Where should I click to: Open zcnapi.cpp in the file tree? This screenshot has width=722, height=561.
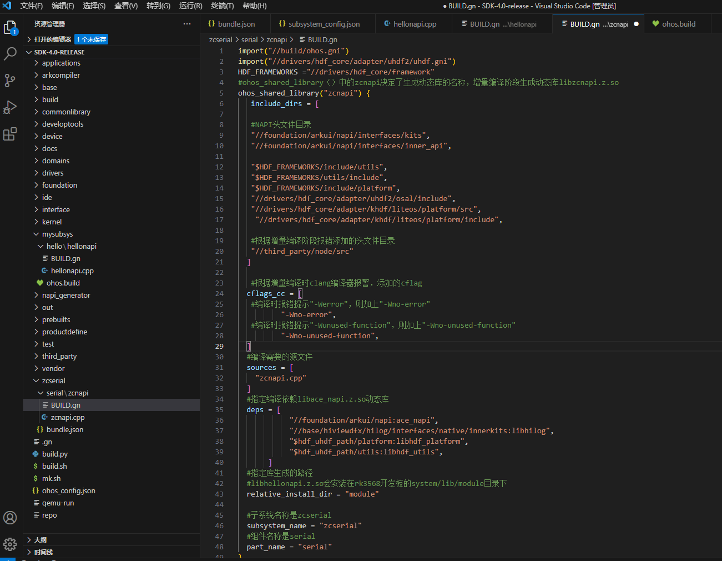coord(111,417)
